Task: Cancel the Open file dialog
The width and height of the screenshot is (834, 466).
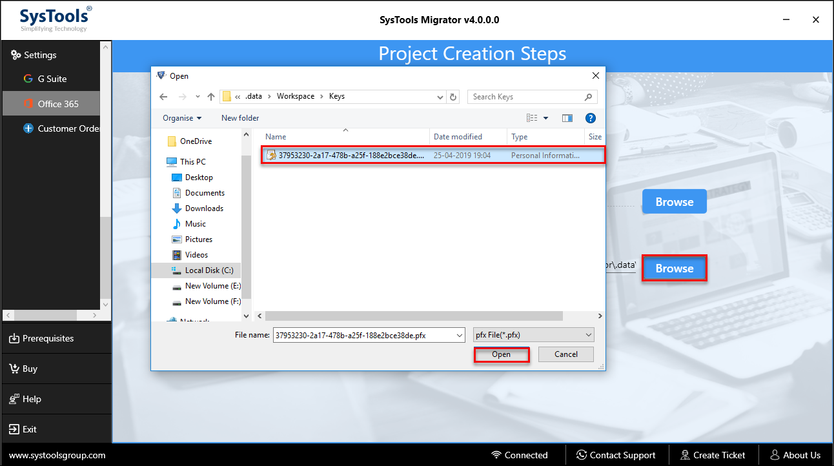Action: pyautogui.click(x=566, y=354)
